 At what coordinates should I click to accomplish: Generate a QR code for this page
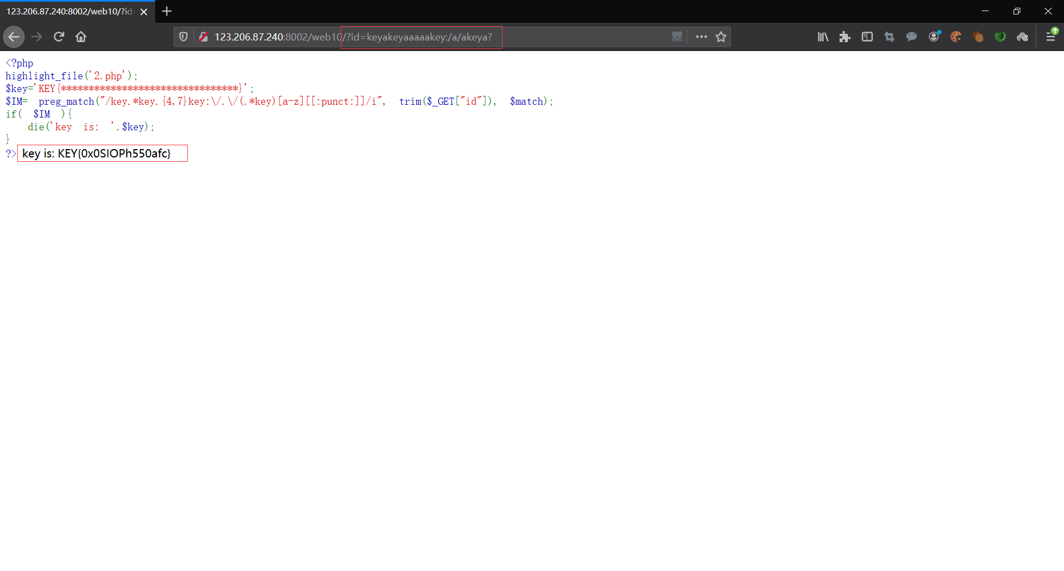coord(678,37)
